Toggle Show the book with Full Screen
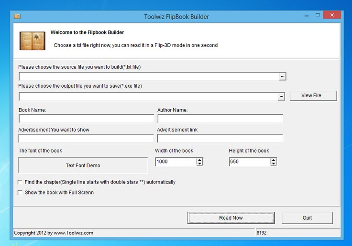This screenshot has width=352, height=246. tap(20, 193)
